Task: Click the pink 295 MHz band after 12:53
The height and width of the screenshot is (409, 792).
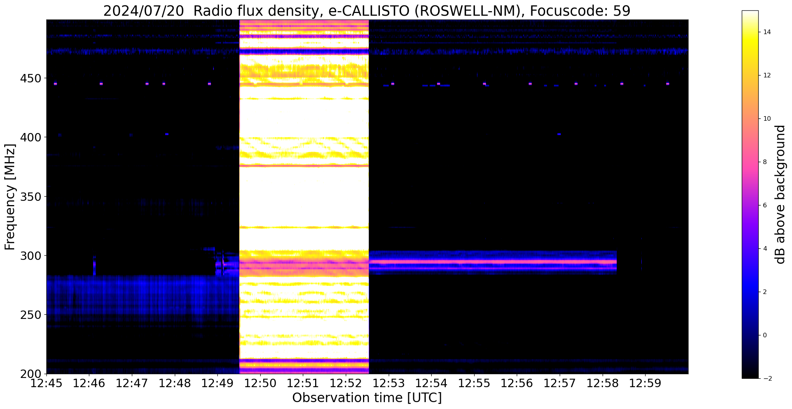Action: click(493, 262)
